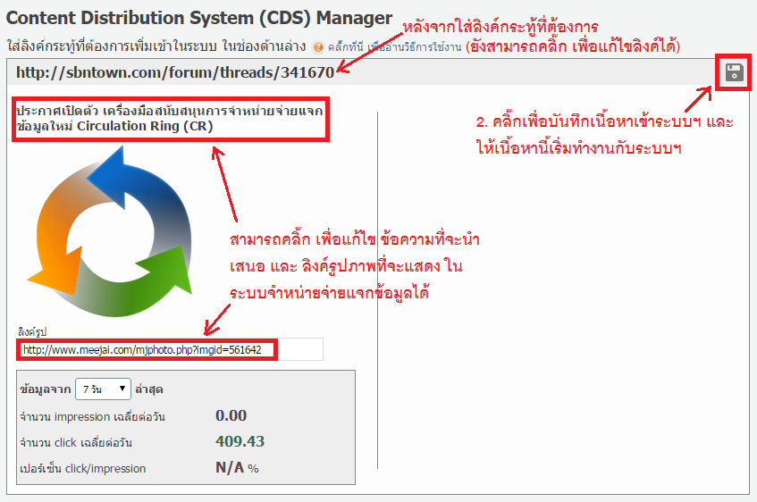Click the 409.43 average click value
Image resolution: width=757 pixels, height=502 pixels.
click(x=240, y=442)
